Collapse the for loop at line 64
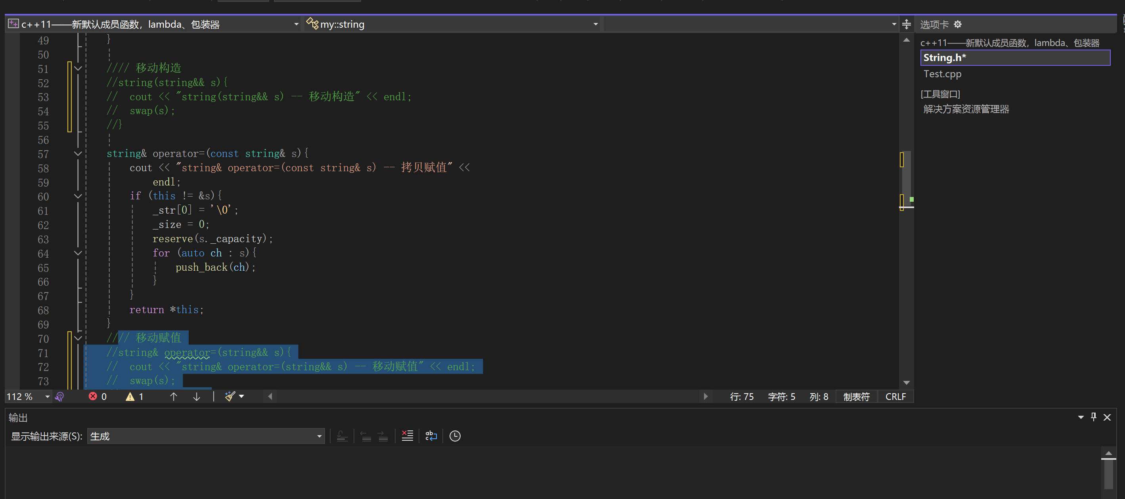The image size is (1125, 499). coord(78,253)
